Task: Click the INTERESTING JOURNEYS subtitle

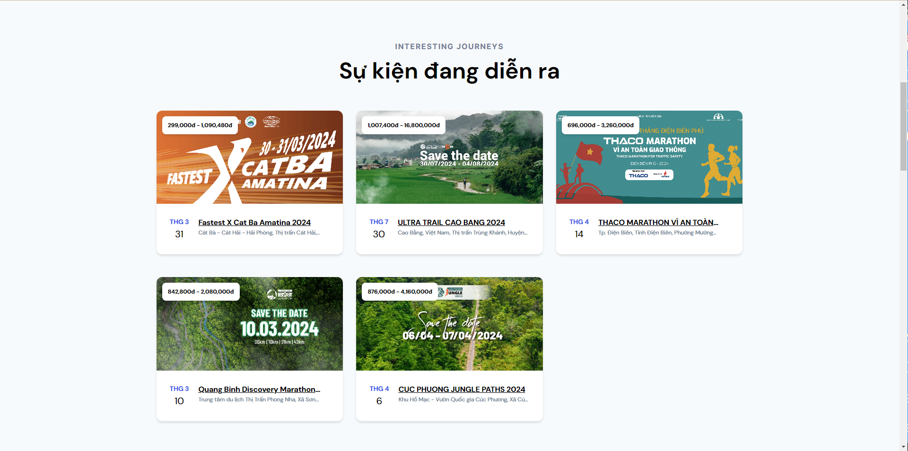Action: (x=449, y=46)
